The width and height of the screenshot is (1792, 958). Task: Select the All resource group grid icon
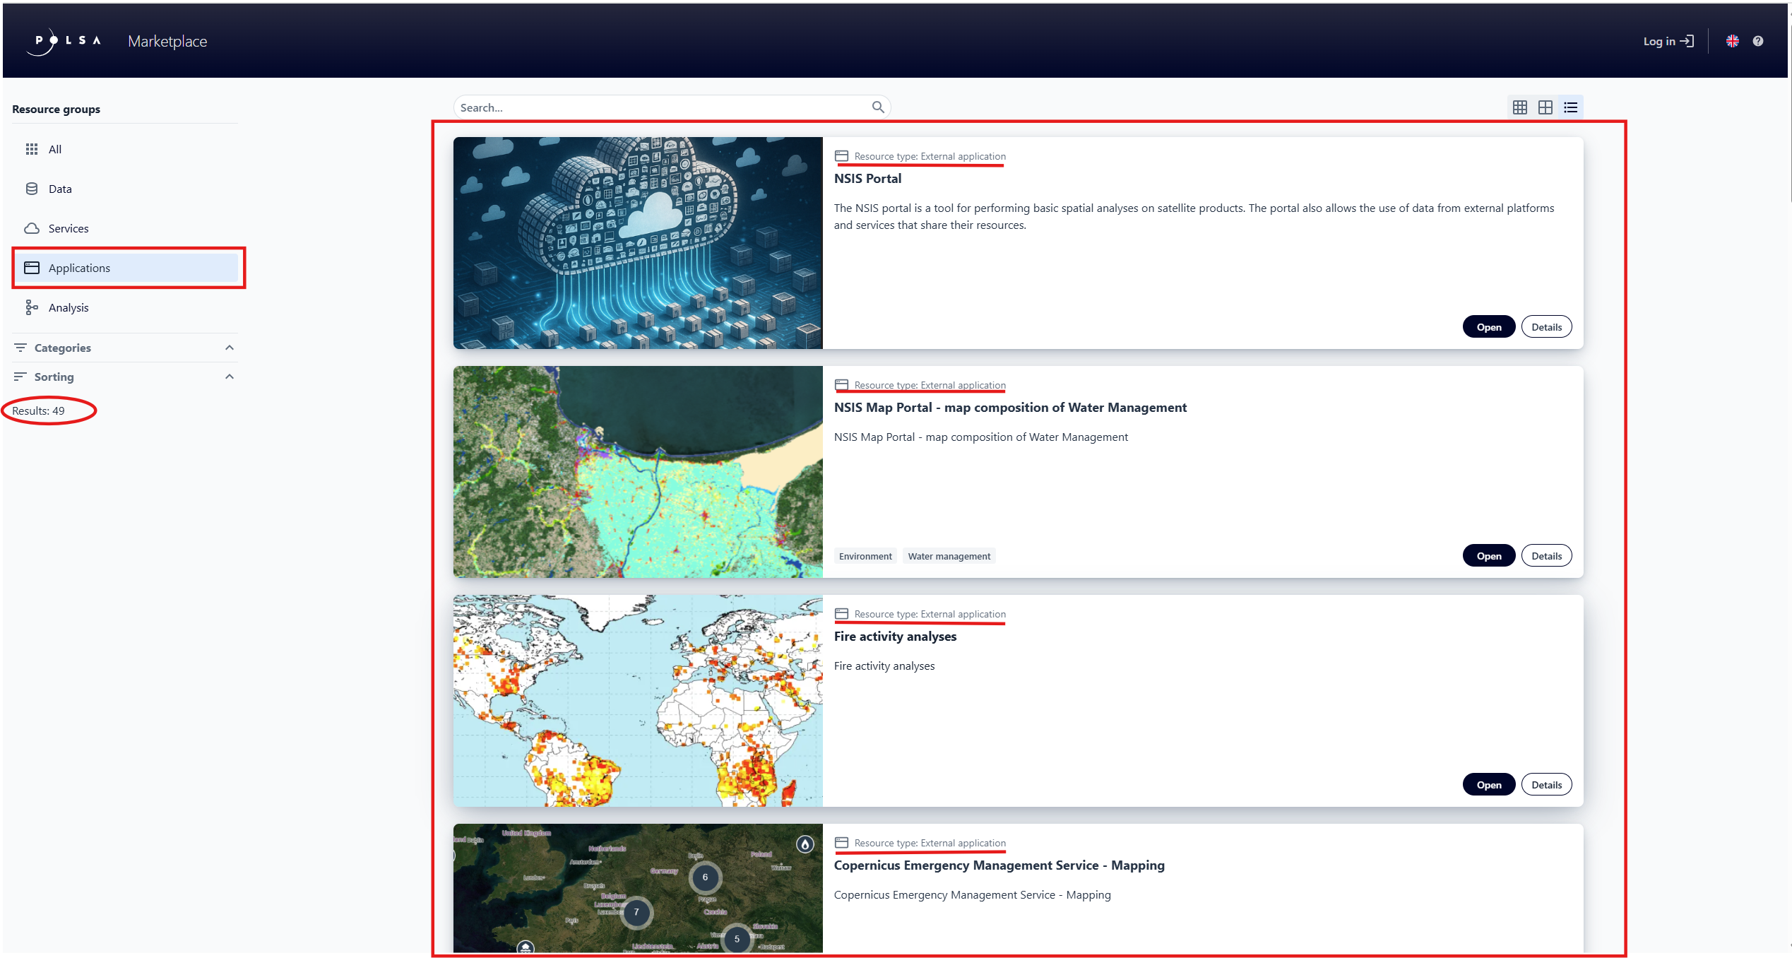click(x=32, y=149)
